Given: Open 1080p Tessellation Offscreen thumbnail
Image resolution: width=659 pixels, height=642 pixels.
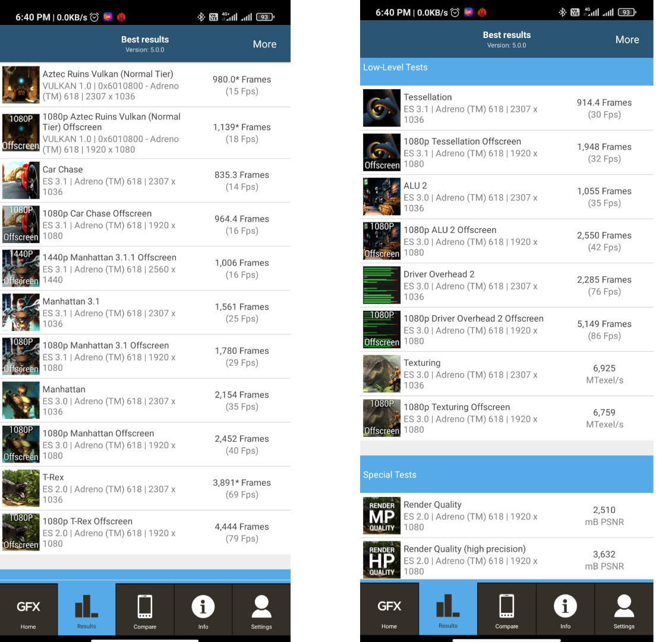Looking at the screenshot, I should (381, 152).
